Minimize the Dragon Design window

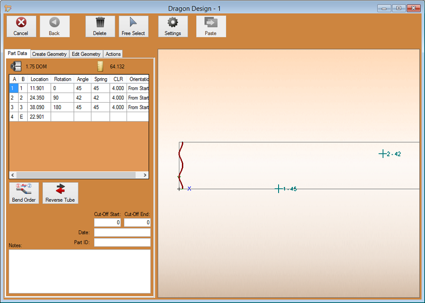click(x=384, y=8)
